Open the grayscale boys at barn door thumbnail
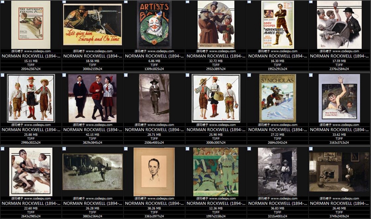The image size is (371, 219). click(278, 172)
